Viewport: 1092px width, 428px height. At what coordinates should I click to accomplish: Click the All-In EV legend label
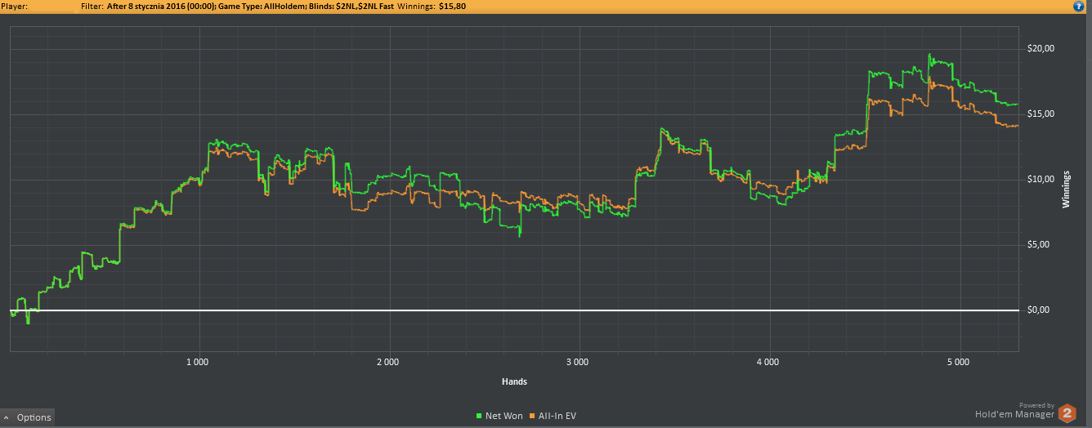coord(557,417)
